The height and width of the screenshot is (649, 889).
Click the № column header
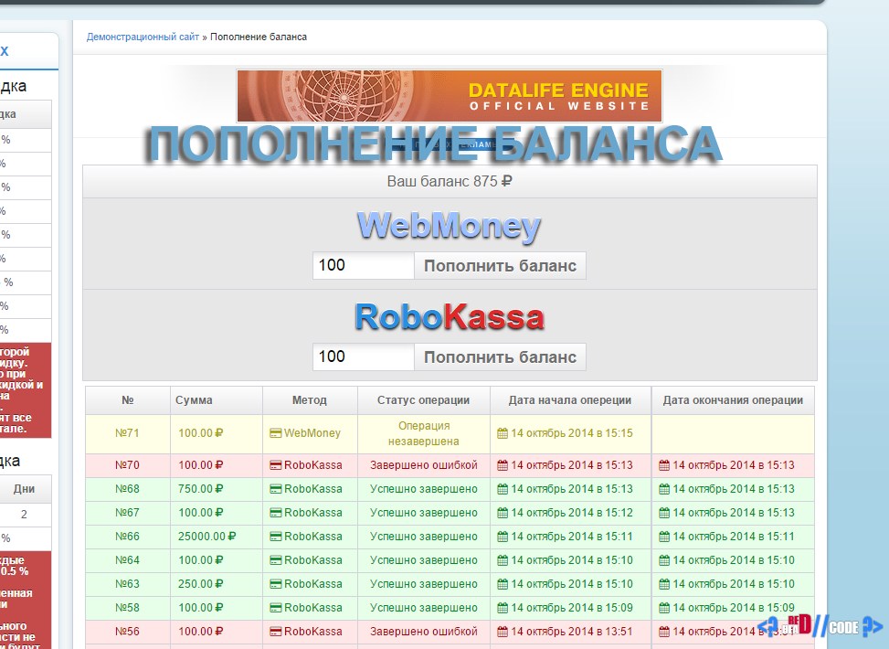pos(128,400)
